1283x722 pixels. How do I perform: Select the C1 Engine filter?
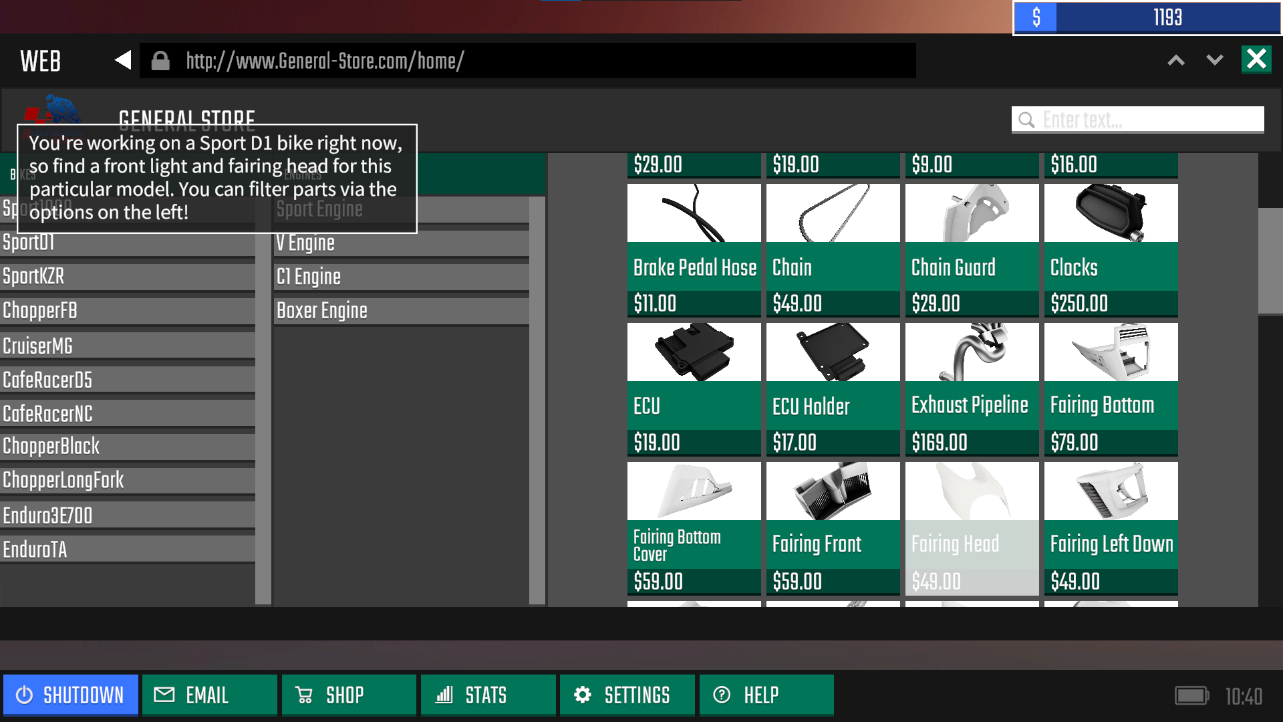tap(401, 277)
